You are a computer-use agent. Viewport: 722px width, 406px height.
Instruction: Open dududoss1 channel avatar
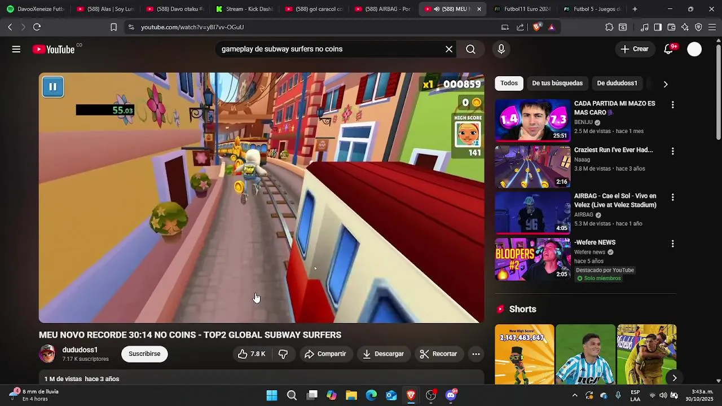pyautogui.click(x=47, y=354)
